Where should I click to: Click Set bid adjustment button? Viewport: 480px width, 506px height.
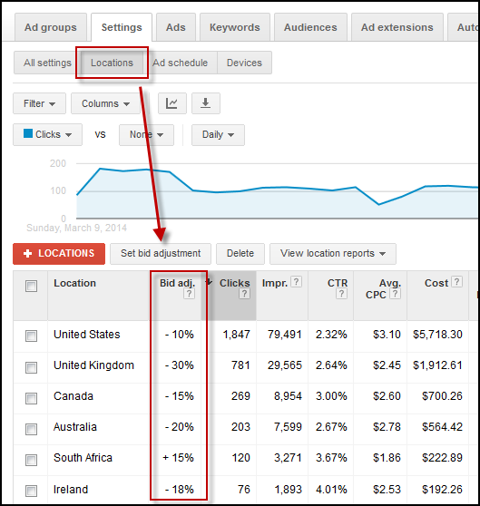point(161,254)
